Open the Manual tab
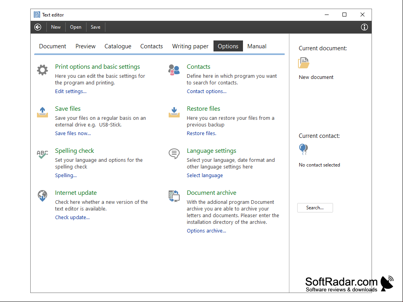Screen dimensions: 403x302 257,46
